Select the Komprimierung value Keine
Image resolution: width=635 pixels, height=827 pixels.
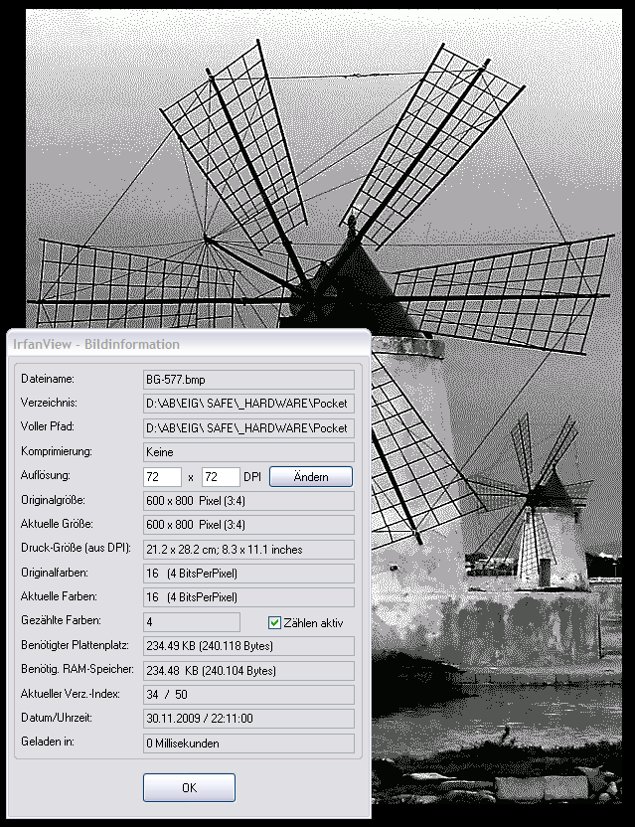point(248,452)
